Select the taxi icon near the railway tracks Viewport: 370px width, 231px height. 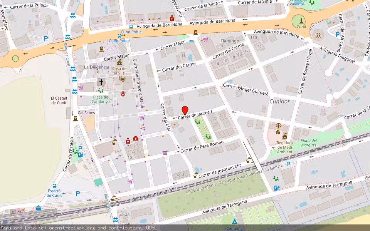click(39, 208)
